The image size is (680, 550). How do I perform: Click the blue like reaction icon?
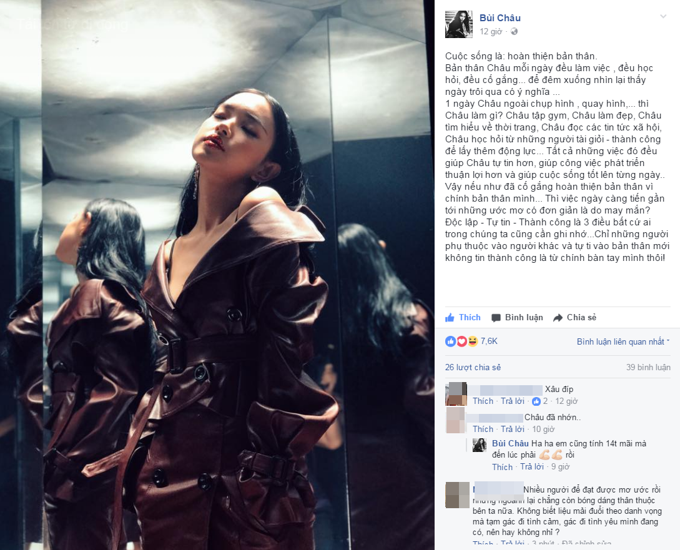[451, 341]
